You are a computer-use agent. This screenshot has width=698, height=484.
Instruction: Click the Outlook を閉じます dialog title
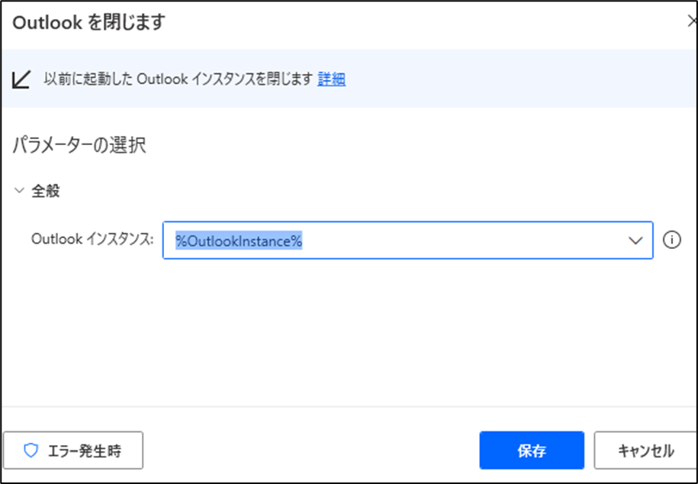pyautogui.click(x=89, y=22)
